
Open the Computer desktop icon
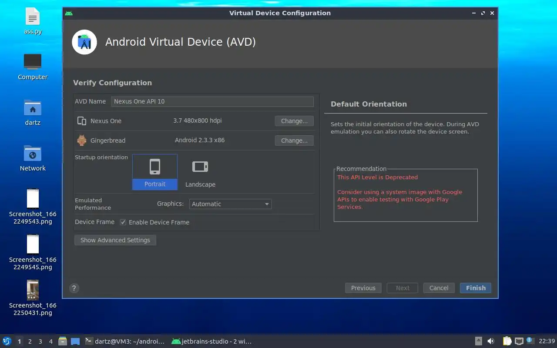(x=33, y=67)
